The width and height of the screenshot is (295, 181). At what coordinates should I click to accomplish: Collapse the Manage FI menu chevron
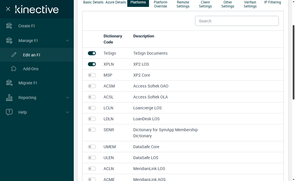67,41
